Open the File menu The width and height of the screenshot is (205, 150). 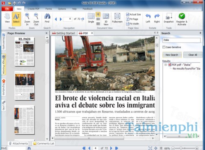7,9
